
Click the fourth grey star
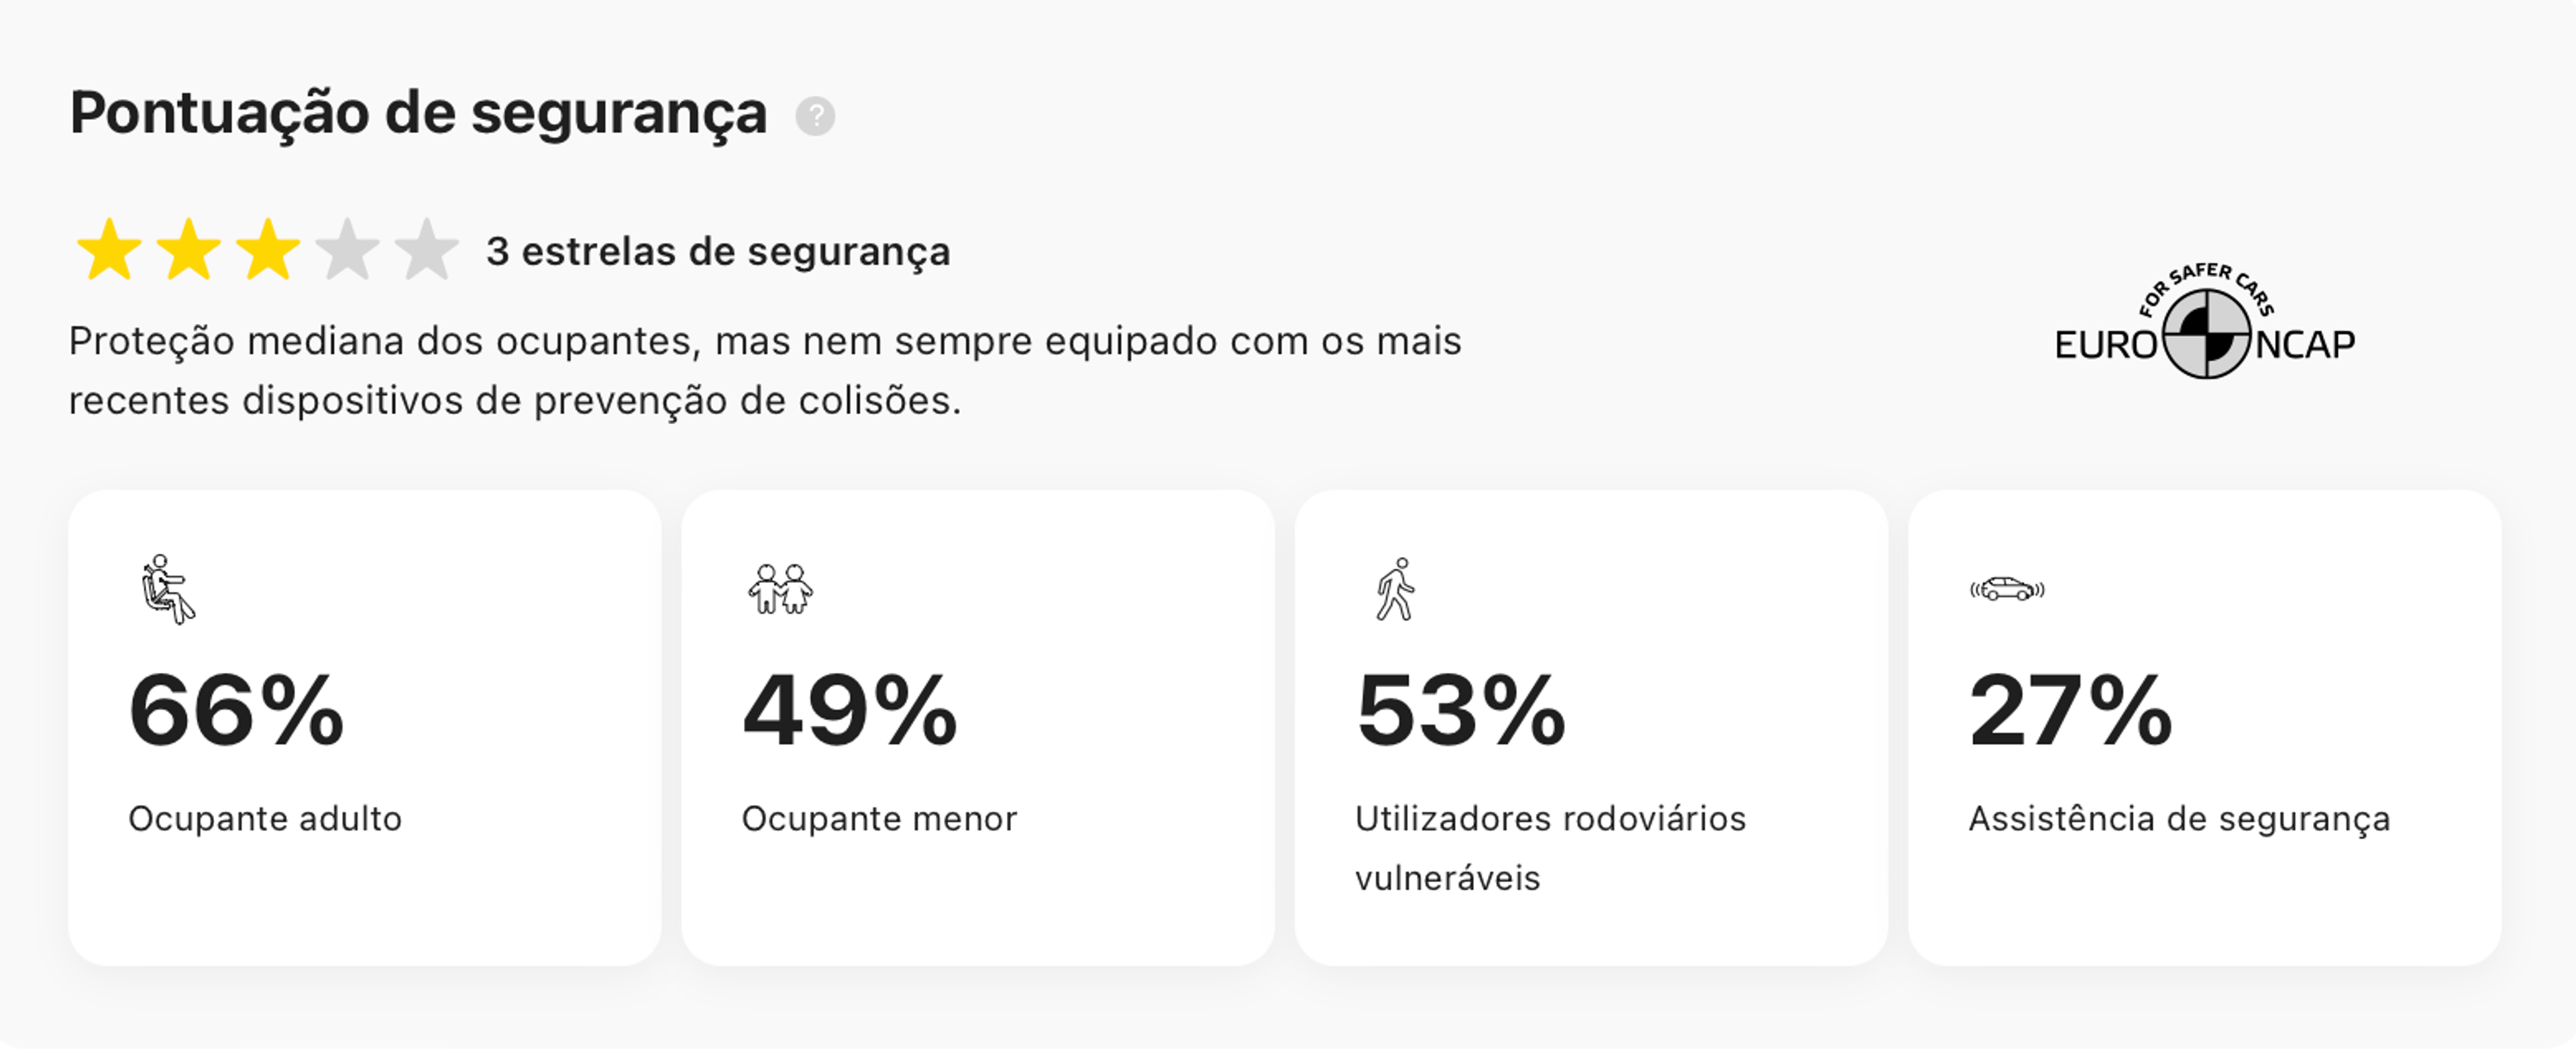347,250
